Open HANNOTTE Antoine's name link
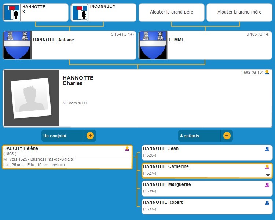Screen dimensions: 275x220 pos(53,40)
